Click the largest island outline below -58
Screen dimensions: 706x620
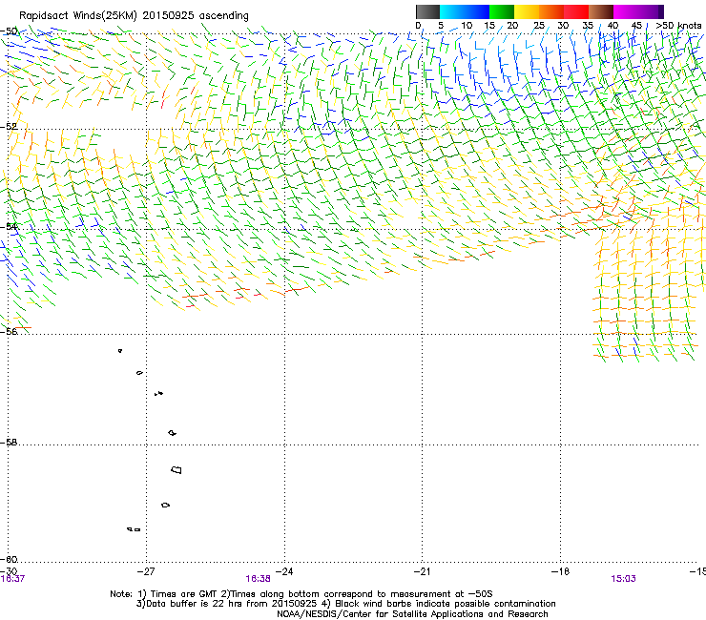[176, 470]
